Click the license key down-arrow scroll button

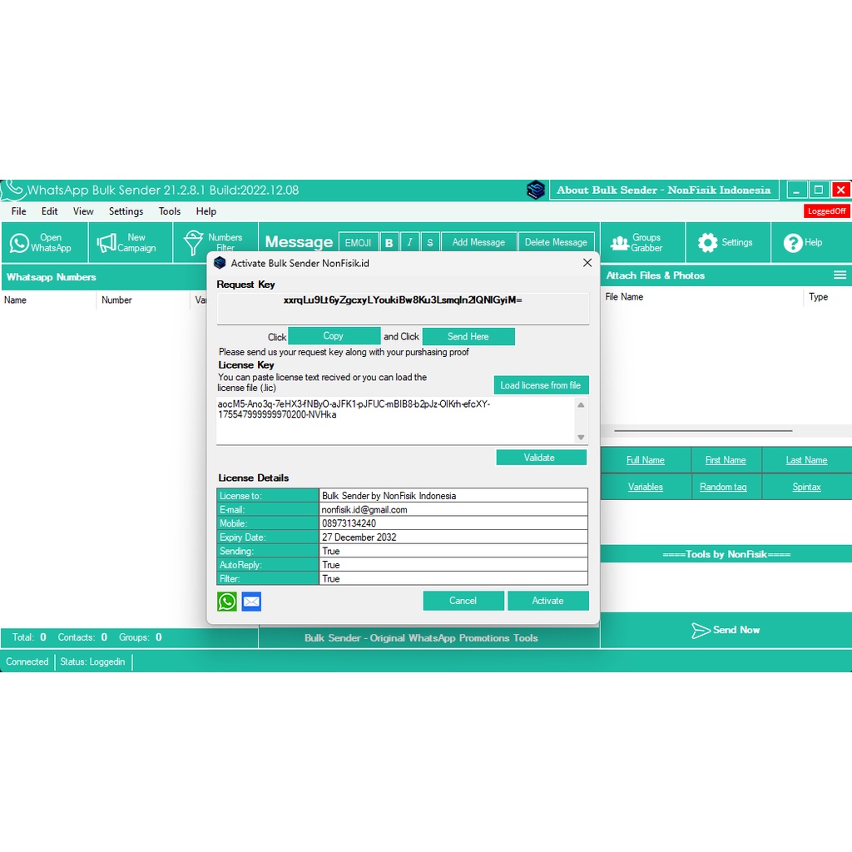tap(581, 438)
